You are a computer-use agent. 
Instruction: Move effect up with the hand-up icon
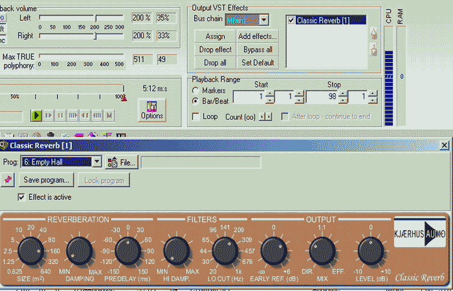tap(373, 32)
